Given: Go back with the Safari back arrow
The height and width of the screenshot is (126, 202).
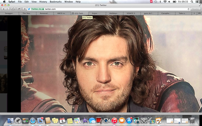Looking at the screenshot, I should [3, 9].
